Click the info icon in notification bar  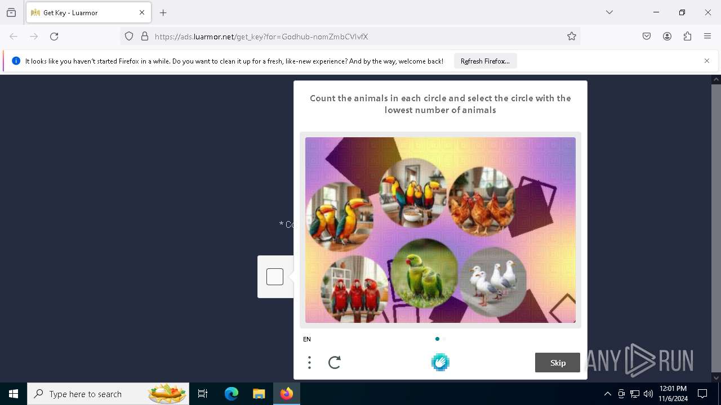point(16,61)
